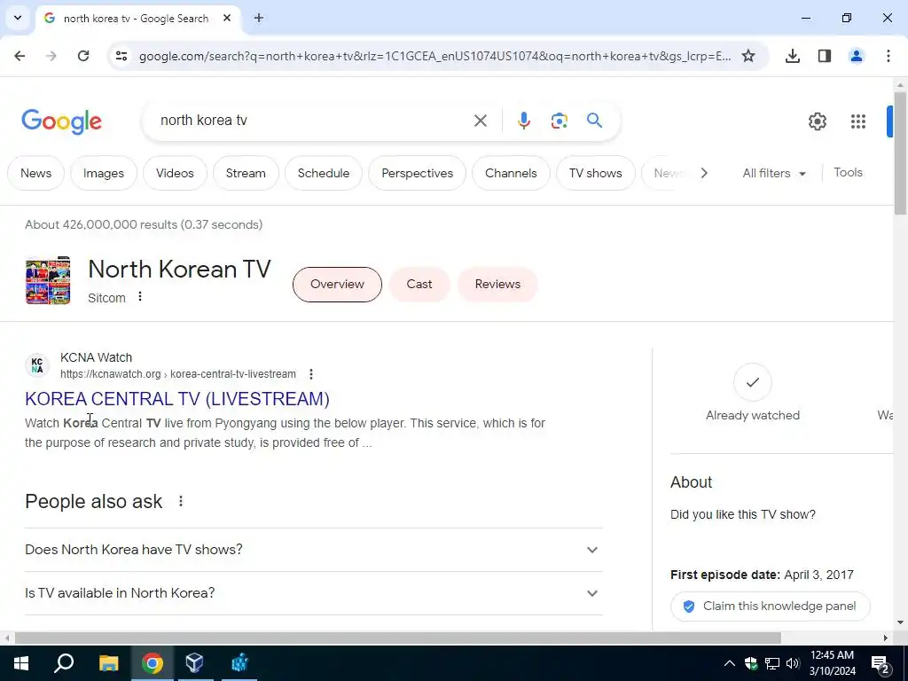Image resolution: width=908 pixels, height=681 pixels.
Task: Open the Windows Start menu
Action: pos(21,663)
